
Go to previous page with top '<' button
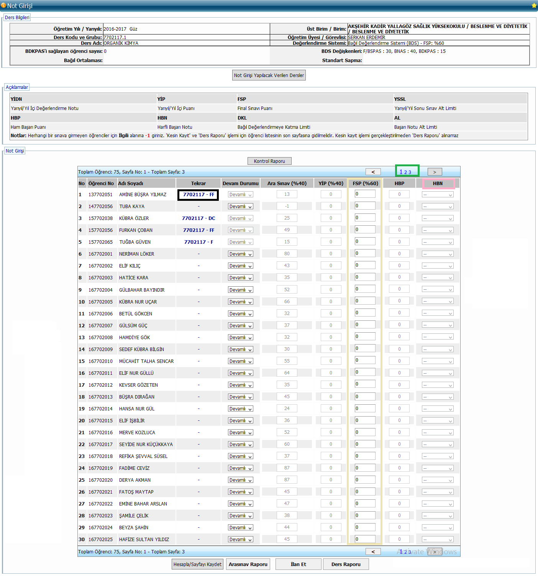pyautogui.click(x=373, y=172)
